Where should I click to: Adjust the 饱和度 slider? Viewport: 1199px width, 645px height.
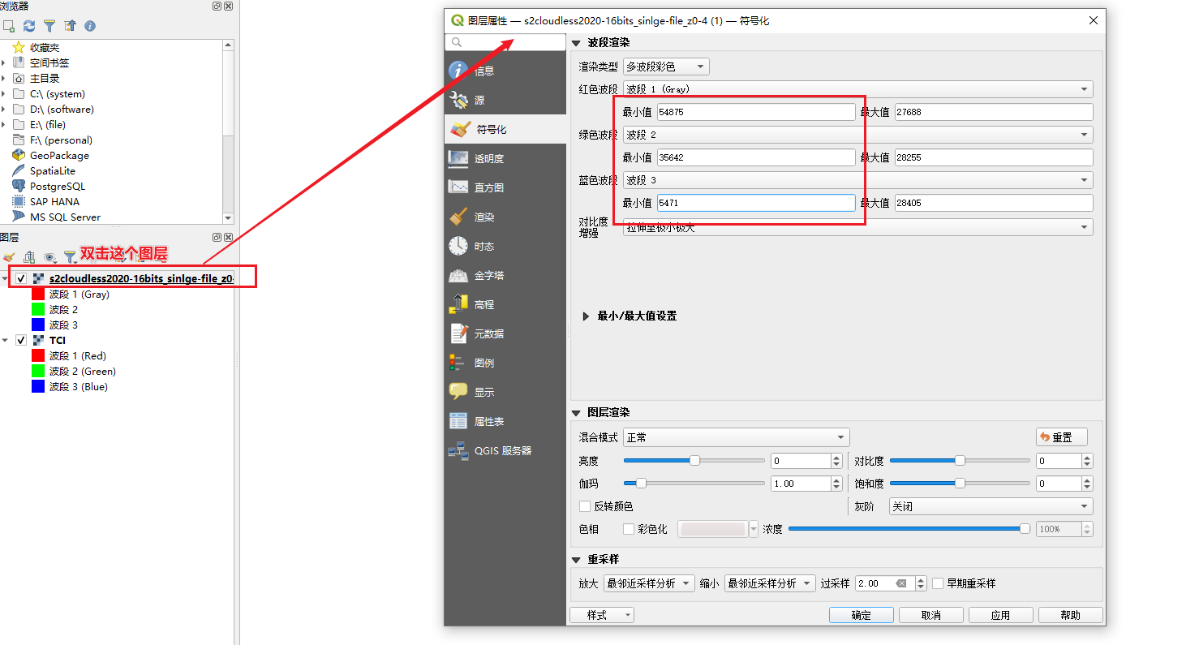(960, 483)
